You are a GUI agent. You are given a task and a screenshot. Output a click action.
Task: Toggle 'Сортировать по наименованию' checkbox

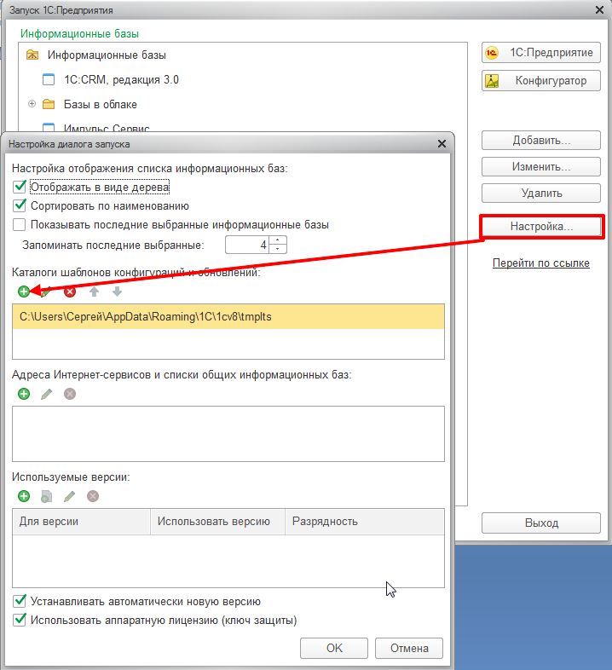point(20,205)
